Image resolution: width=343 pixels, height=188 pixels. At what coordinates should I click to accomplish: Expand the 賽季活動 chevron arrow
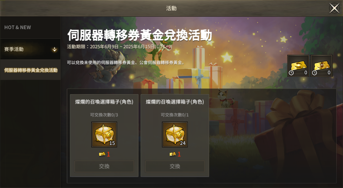click(54, 49)
